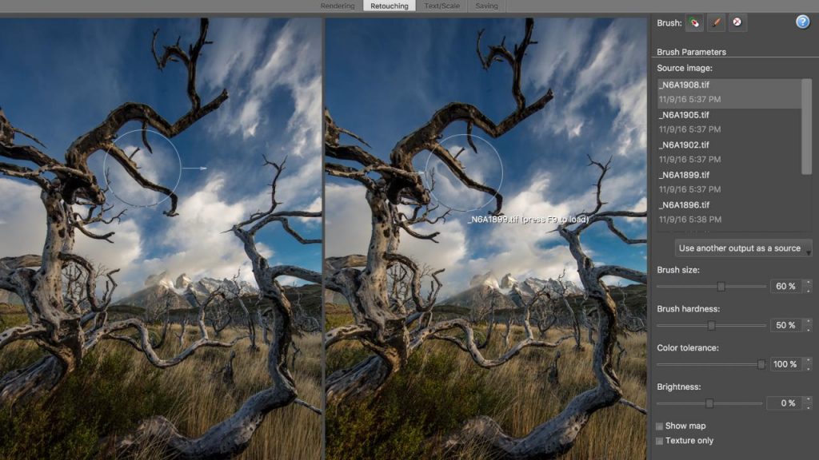This screenshot has width=819, height=460.
Task: Open the Text/Scale tab
Action: (441, 6)
